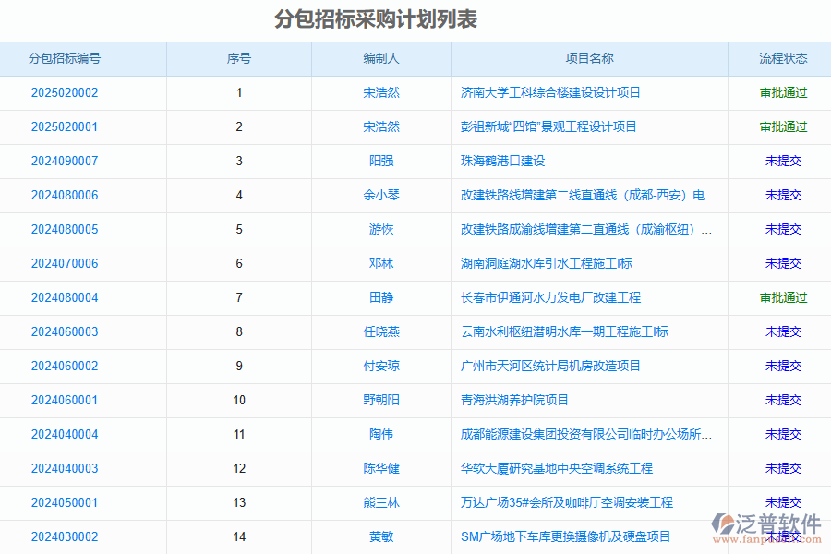Open bid number 2024060001 link
The image size is (831, 554).
[65, 400]
